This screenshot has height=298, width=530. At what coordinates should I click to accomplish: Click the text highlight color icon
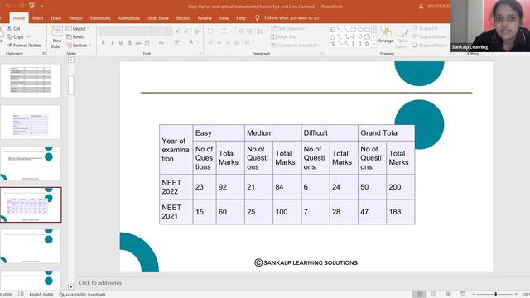(176, 42)
